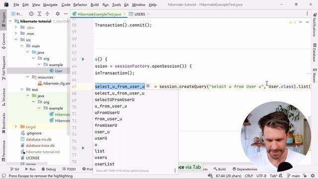
Task: Select database.mv.db file
Action: 38,139
